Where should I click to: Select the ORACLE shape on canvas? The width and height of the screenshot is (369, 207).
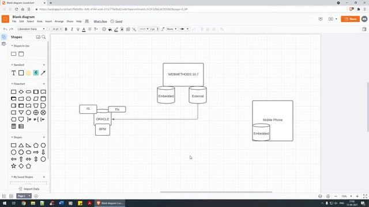pos(103,119)
